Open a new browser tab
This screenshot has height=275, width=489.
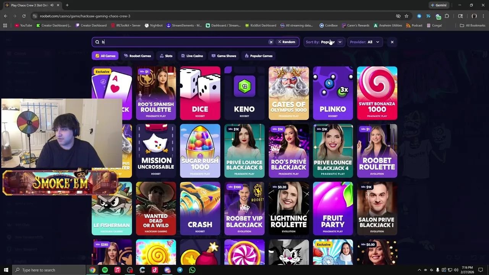pyautogui.click(x=67, y=5)
